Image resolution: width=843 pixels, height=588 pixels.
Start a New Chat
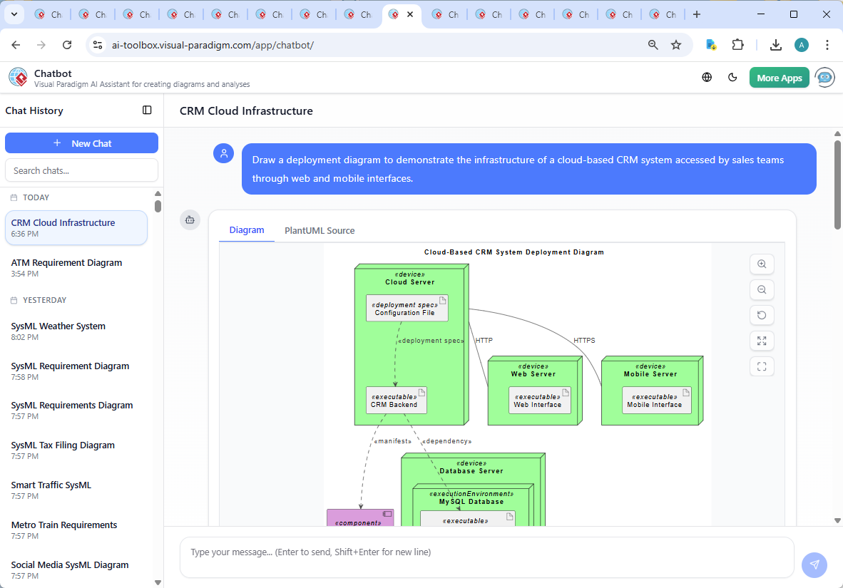tap(81, 143)
